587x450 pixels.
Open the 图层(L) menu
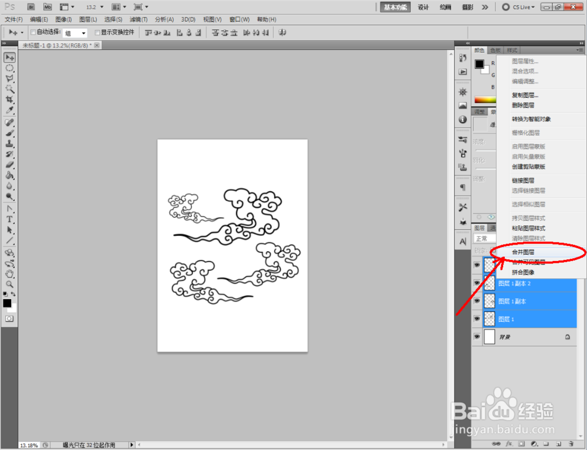coord(88,19)
